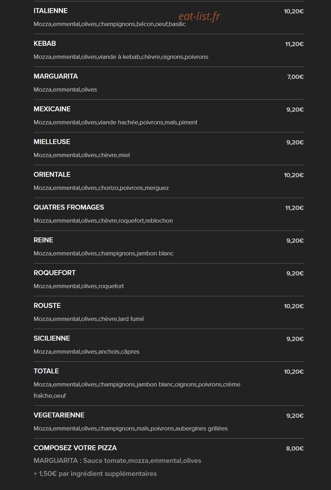The image size is (331, 490).
Task: Click the eat-list.fr watermark link
Action: [199, 16]
